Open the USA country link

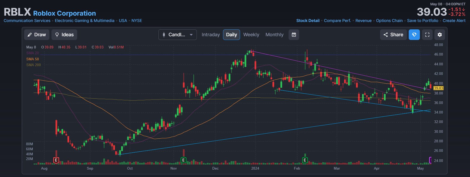[x=123, y=21]
